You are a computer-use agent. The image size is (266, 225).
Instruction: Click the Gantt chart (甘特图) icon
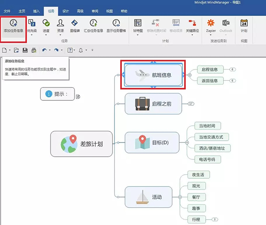pyautogui.click(x=138, y=23)
